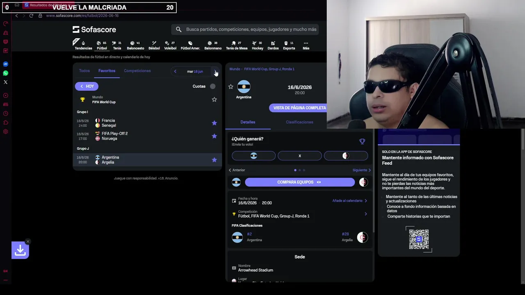Click the download arrow button
The height and width of the screenshot is (295, 525).
(20, 250)
